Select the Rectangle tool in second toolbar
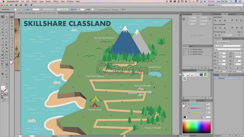Image resolution: width=244 pixels, height=137 pixels. point(12,20)
